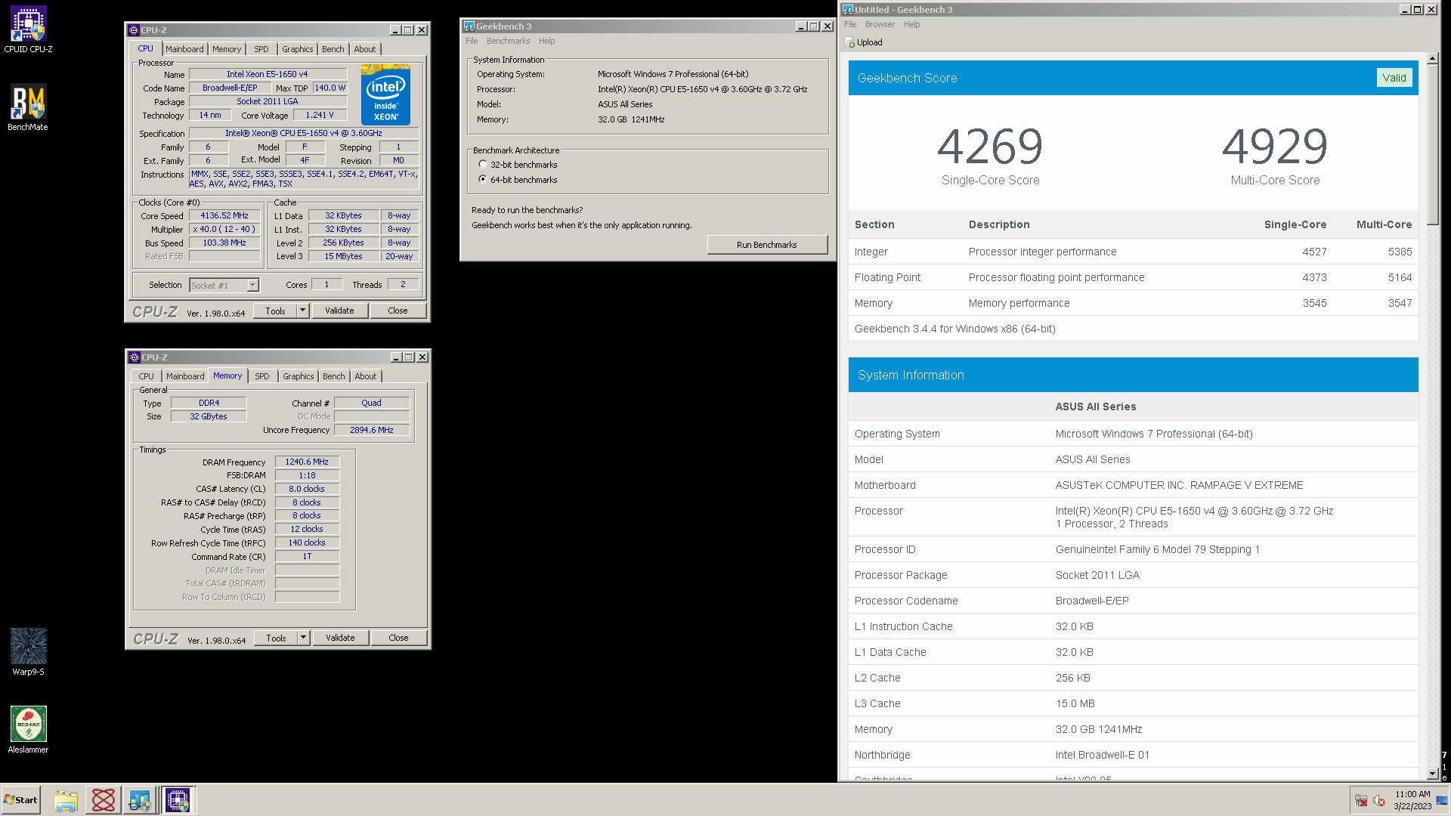Open About tab in bottom CPU-Z window
Screen dimensions: 1451x816
coord(366,376)
